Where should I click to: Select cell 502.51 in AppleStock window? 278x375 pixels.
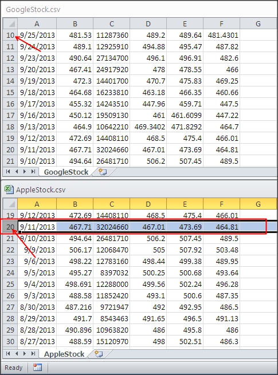point(185,341)
